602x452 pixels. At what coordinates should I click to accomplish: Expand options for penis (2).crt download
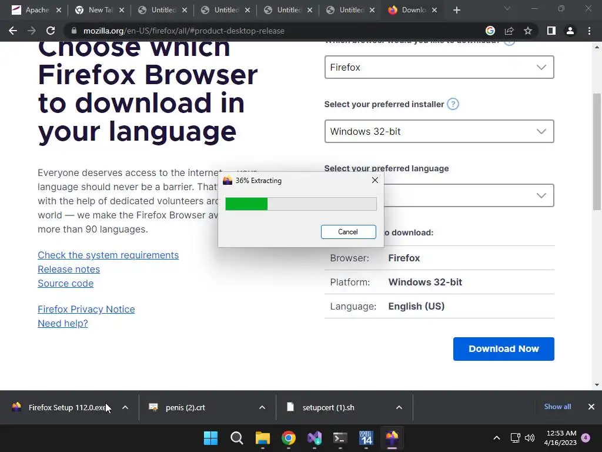click(x=262, y=407)
